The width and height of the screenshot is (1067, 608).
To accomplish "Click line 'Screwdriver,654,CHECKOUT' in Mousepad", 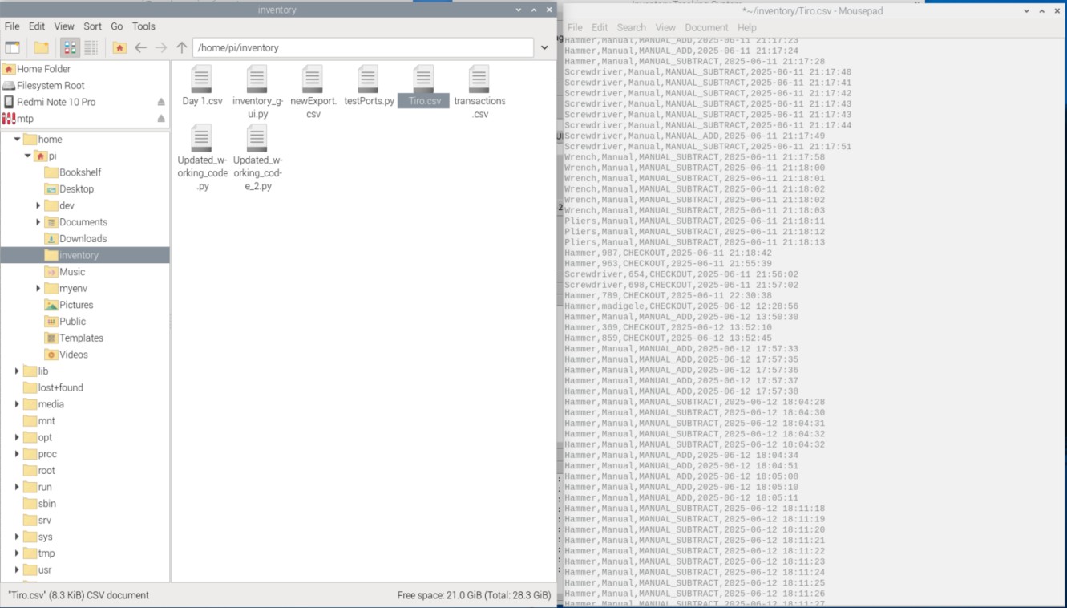I will [x=681, y=274].
